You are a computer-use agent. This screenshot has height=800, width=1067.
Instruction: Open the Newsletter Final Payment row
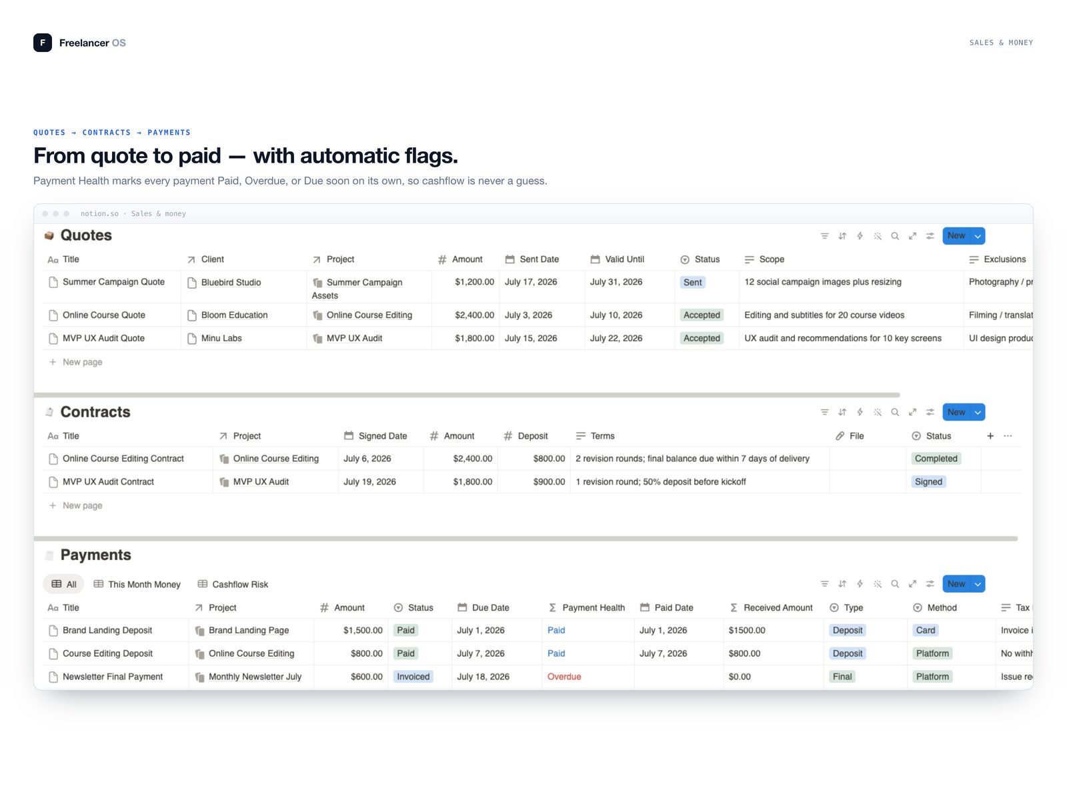click(x=113, y=677)
